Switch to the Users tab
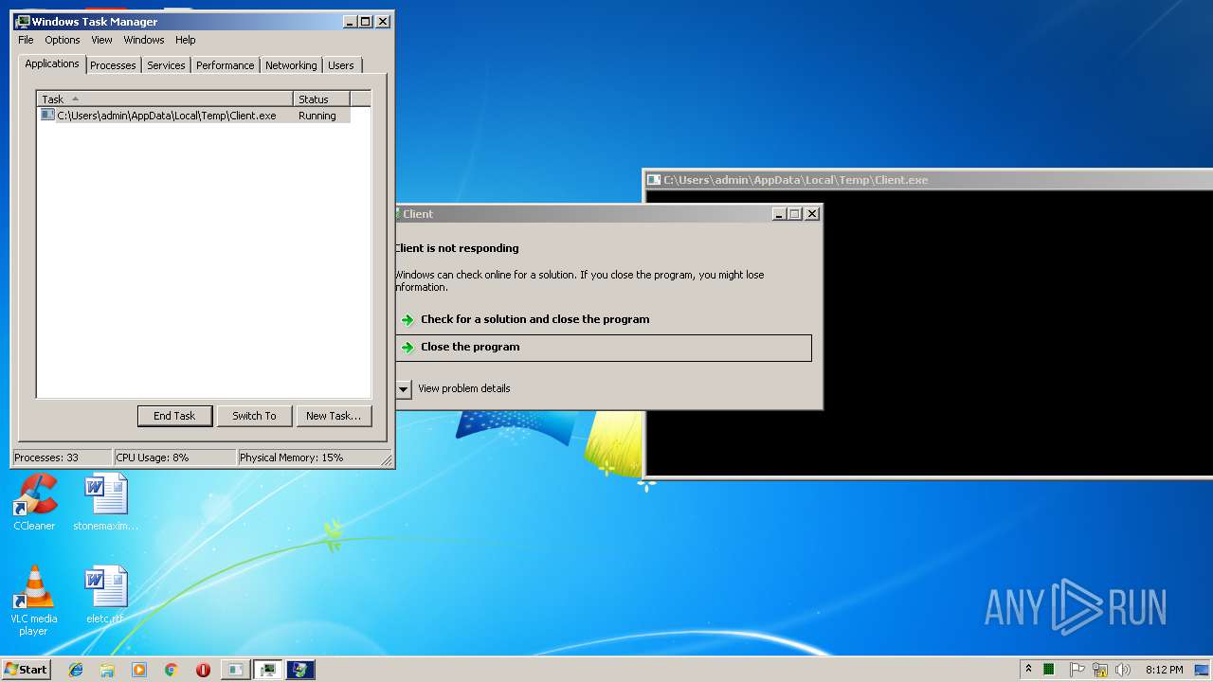Viewport: 1213px width, 682px height. (x=341, y=65)
